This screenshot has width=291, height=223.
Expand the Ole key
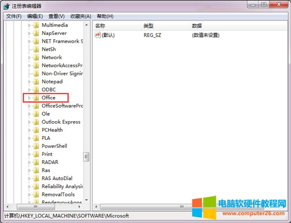tap(29, 114)
